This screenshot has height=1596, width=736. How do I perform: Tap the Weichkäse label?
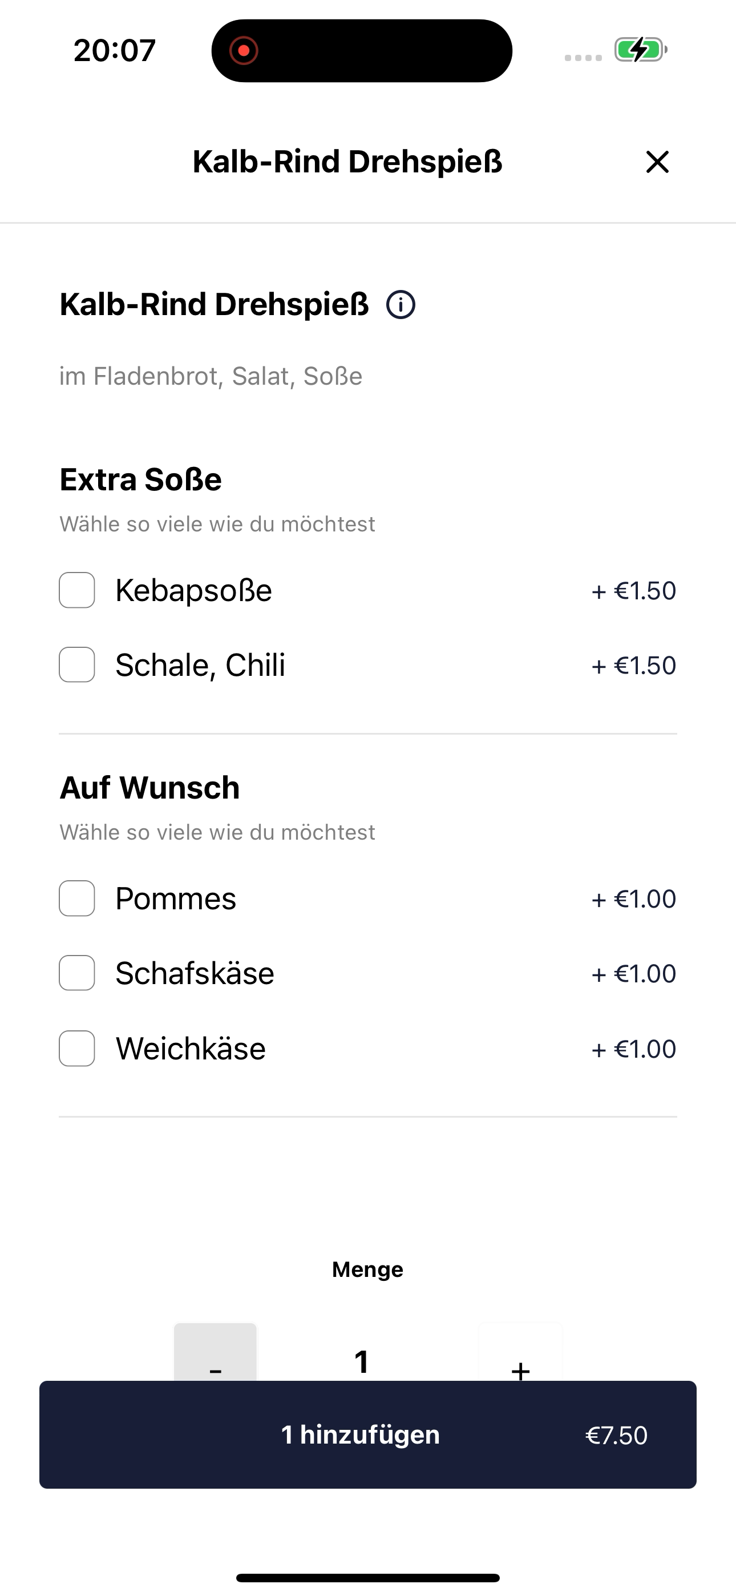(191, 1049)
